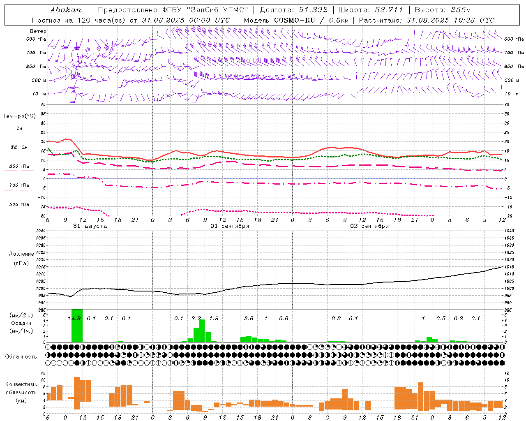Click the 'Abakan' station title

point(66,9)
